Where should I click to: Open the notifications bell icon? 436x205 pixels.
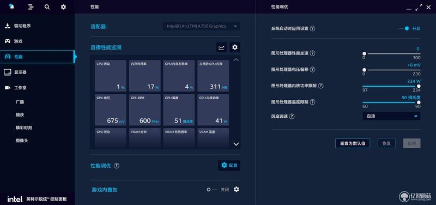coord(11,7)
